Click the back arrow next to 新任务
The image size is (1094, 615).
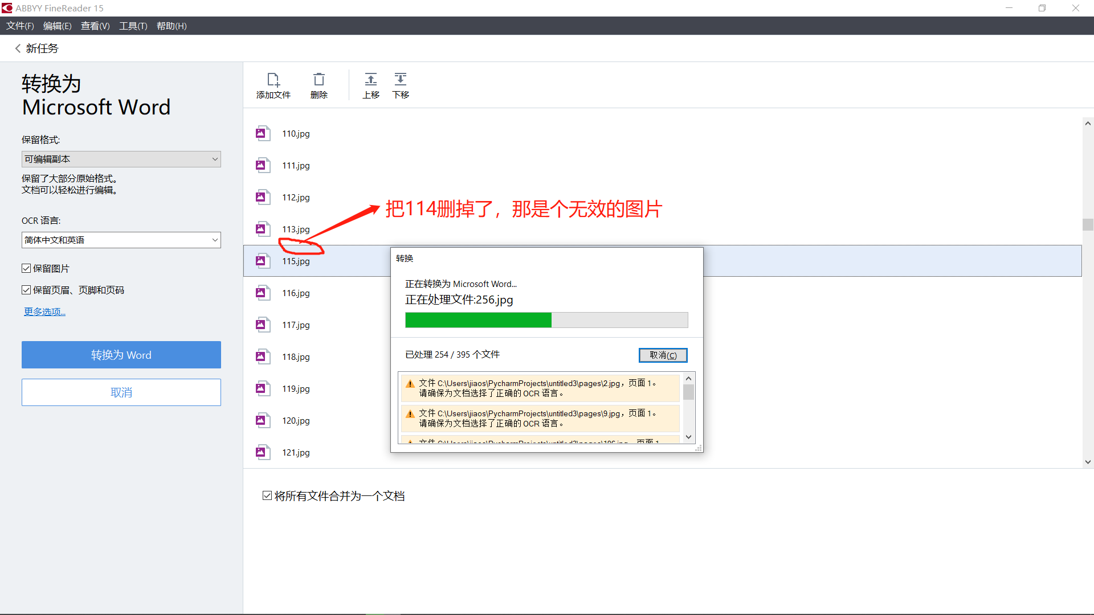point(18,48)
